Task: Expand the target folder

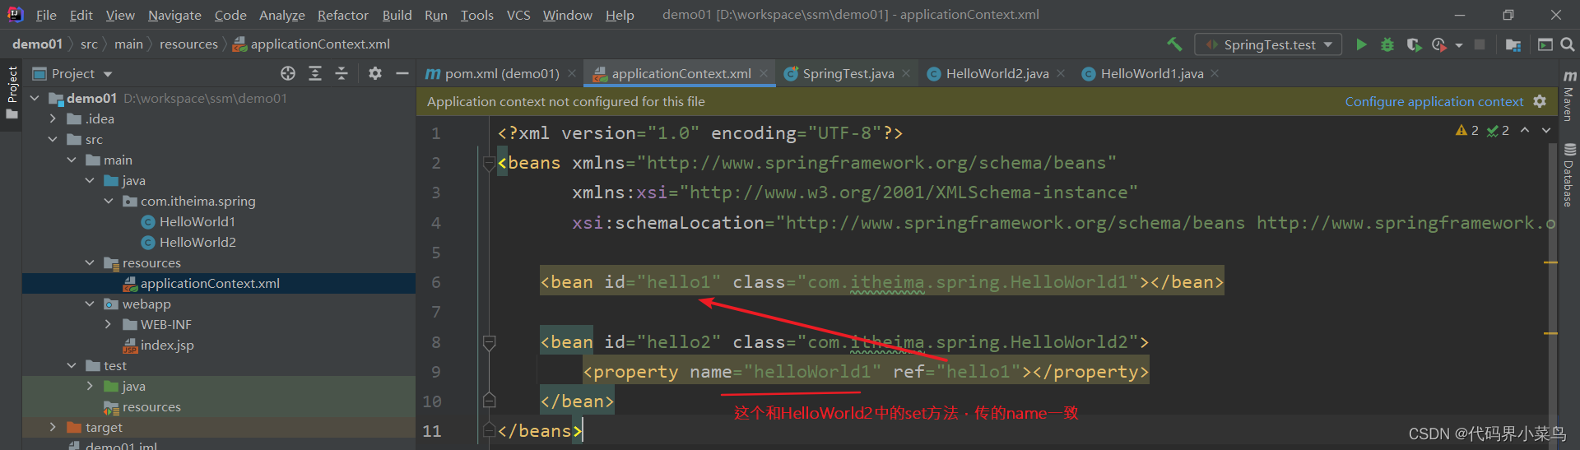Action: click(53, 427)
